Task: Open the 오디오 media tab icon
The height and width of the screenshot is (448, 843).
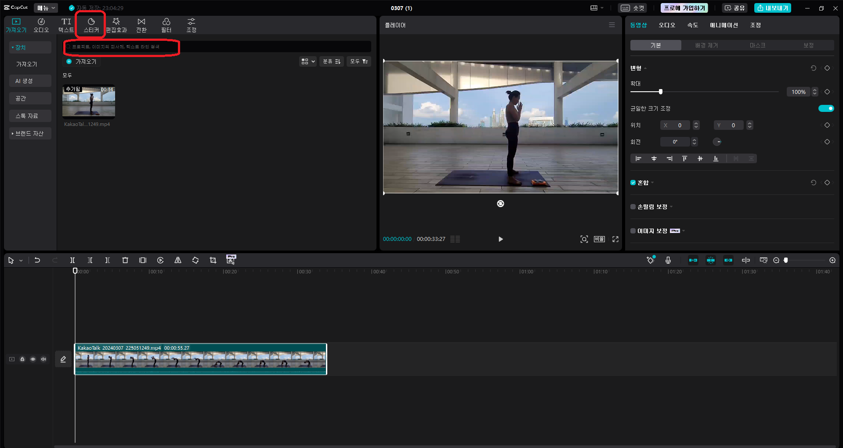Action: pos(41,25)
